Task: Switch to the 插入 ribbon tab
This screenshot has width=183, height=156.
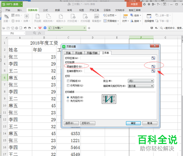Action: pos(20,10)
